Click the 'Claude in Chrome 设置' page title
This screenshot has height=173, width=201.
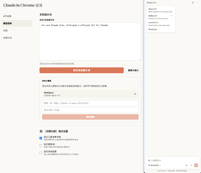click(x=23, y=5)
